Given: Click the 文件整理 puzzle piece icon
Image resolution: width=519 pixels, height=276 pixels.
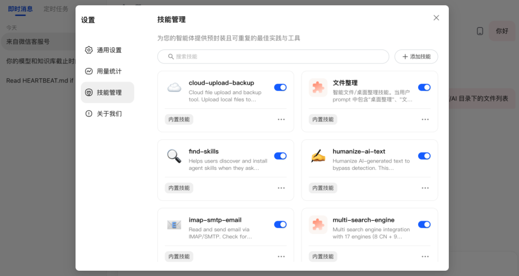Looking at the screenshot, I should tap(318, 87).
